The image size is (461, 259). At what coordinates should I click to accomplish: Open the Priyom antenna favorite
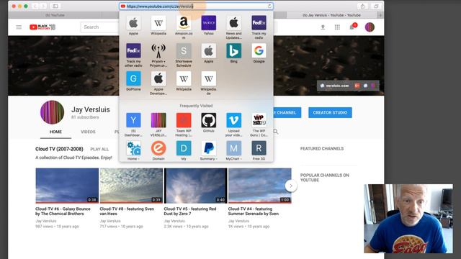pos(158,51)
